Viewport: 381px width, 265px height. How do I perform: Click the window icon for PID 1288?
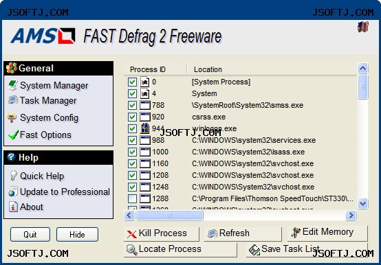pyautogui.click(x=145, y=198)
